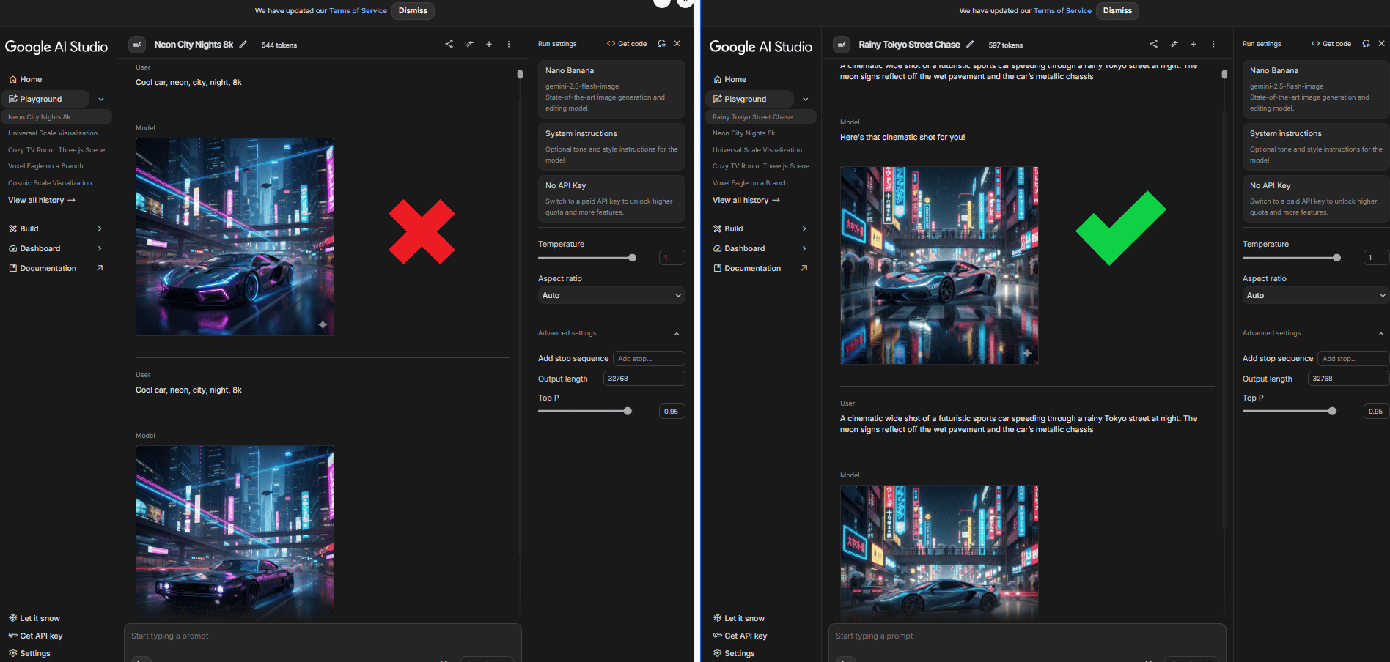Open Terms of Service link in left window banner
1390x662 pixels.
click(358, 11)
